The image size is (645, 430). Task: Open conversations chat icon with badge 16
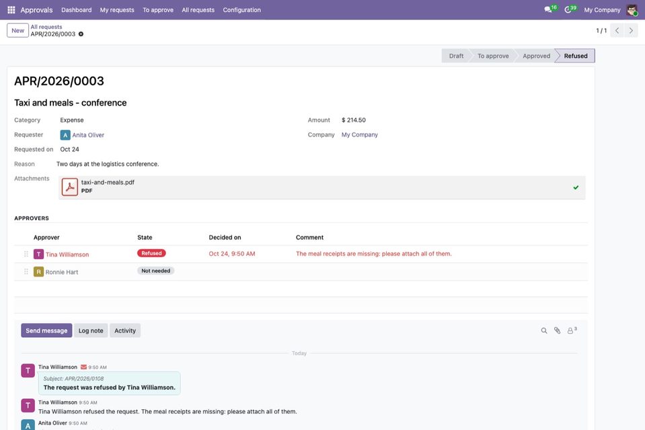(550, 9)
